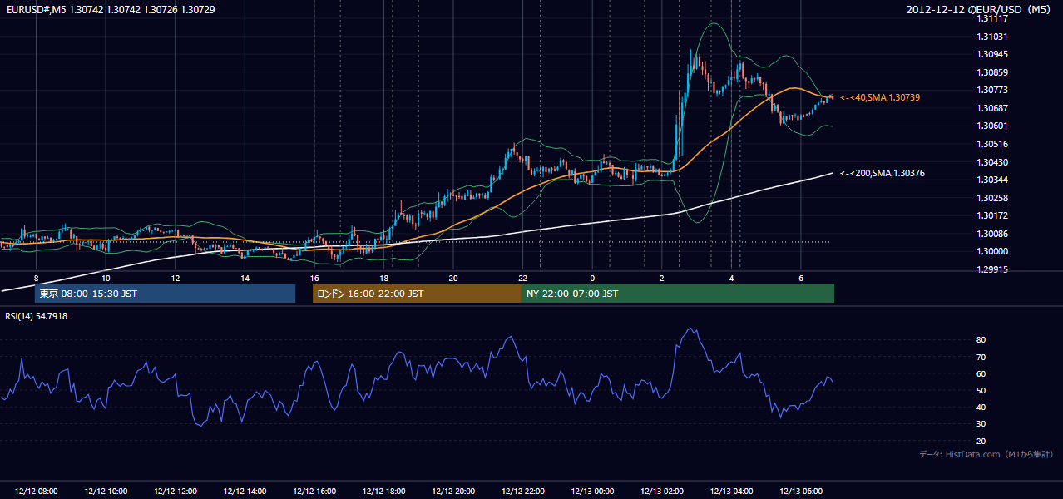Click hour marker 16 under the price chart
1063x499 pixels.
click(x=314, y=278)
